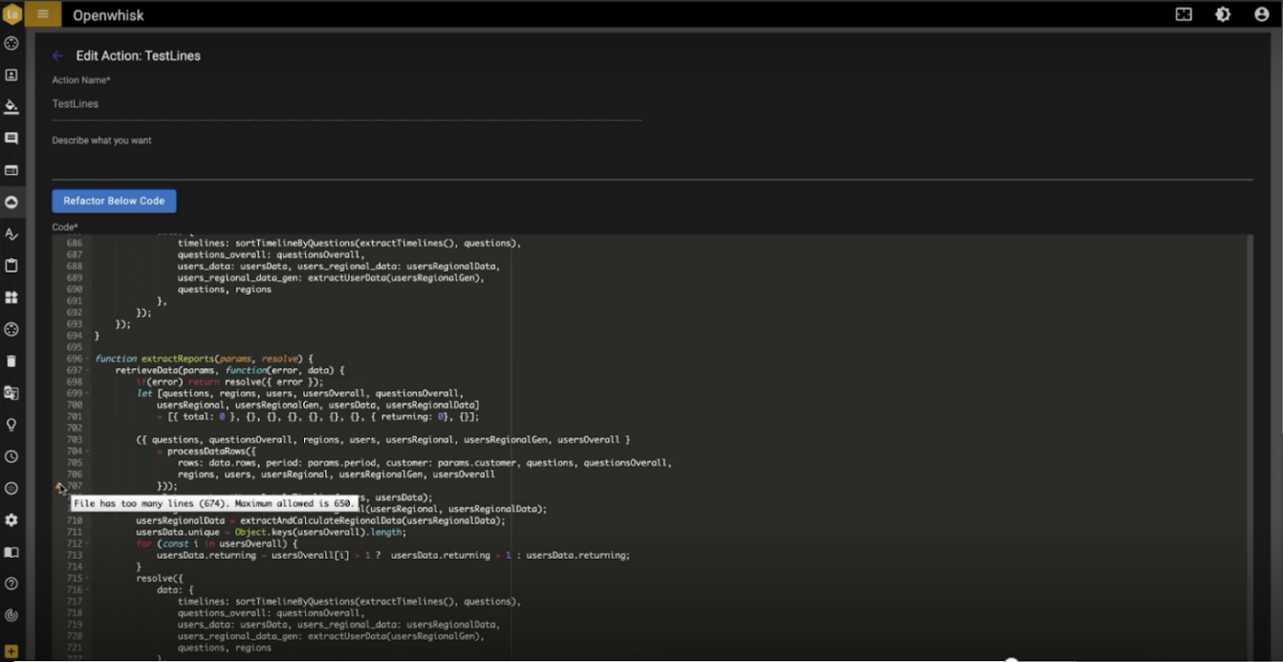Image resolution: width=1283 pixels, height=662 pixels.
Task: Open the hamburger menu next to Openwhisk
Action: coord(43,14)
